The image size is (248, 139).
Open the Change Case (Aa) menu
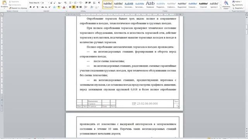pyautogui.click(x=59, y=3)
